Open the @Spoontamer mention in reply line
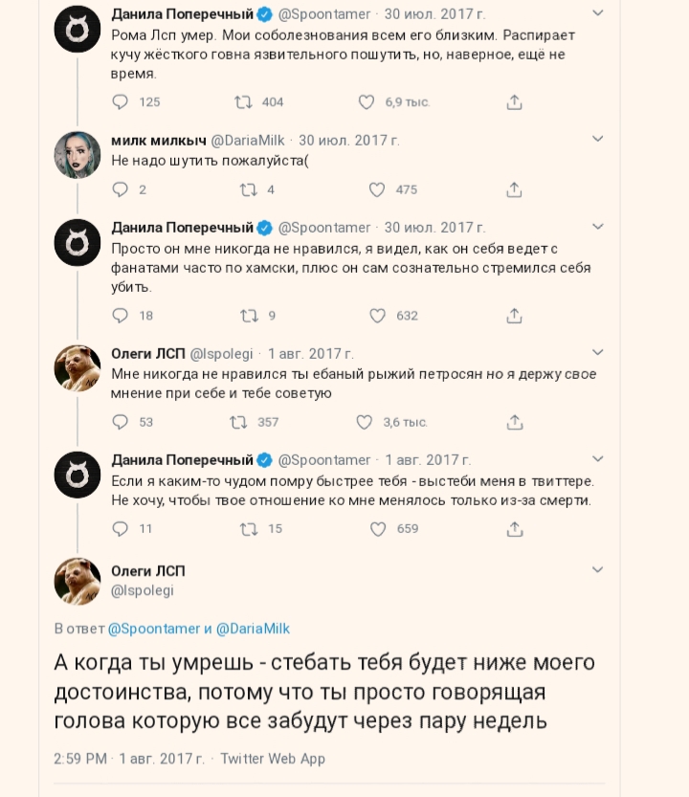The width and height of the screenshot is (689, 797). pyautogui.click(x=154, y=629)
